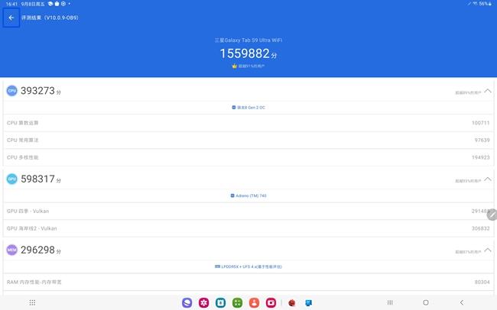Select the first CPU row with value 100711
The width and height of the screenshot is (497, 310).
pyautogui.click(x=248, y=123)
